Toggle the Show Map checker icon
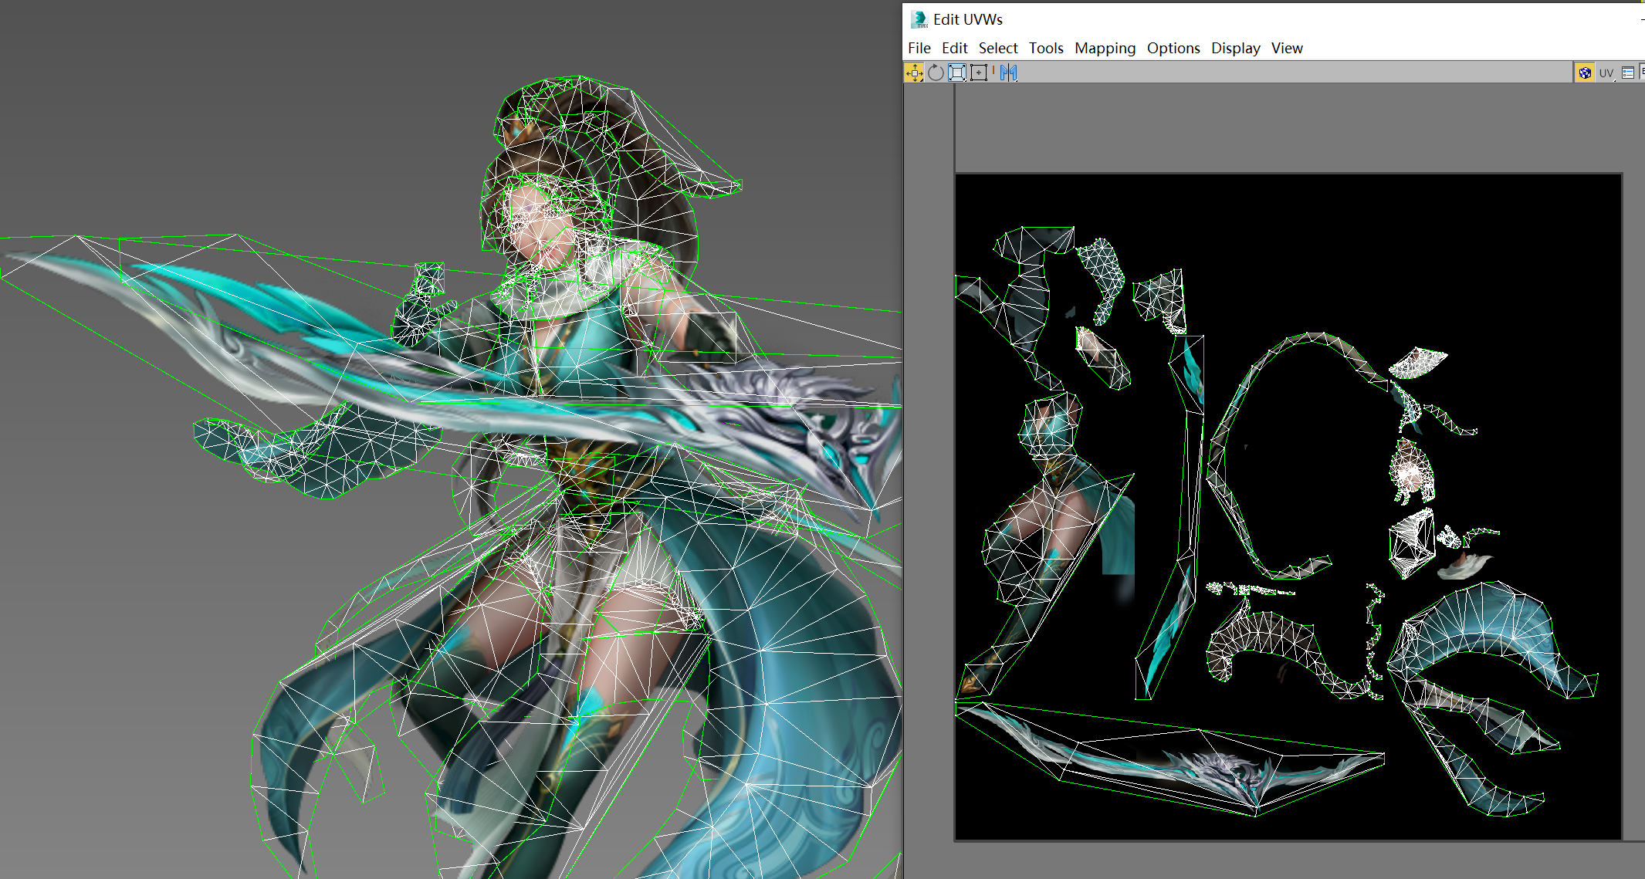Image resolution: width=1645 pixels, height=879 pixels. click(1585, 73)
